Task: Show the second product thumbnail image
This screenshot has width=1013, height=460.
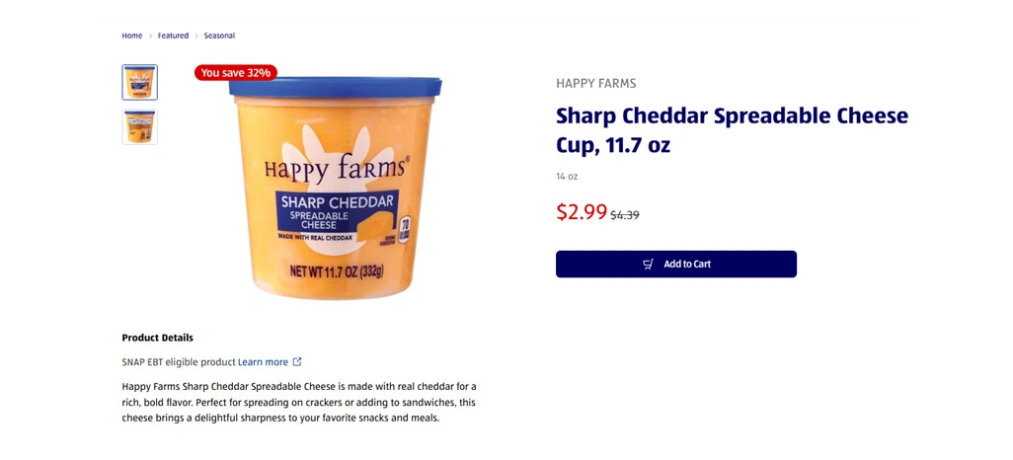Action: coord(139,126)
